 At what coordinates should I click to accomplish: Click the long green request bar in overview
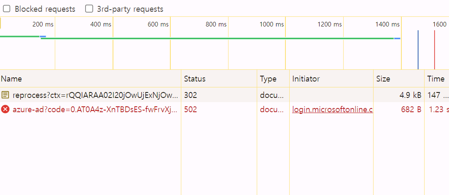218,38
